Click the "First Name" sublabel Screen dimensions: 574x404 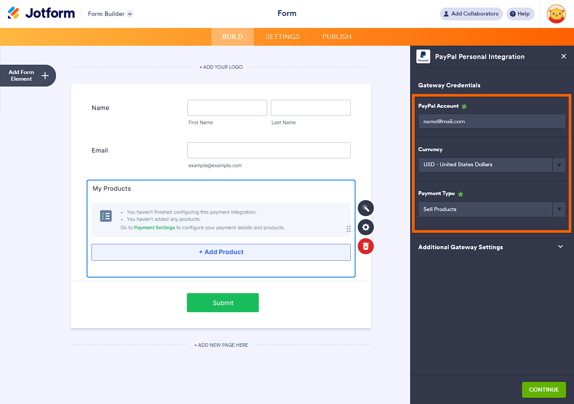point(201,122)
